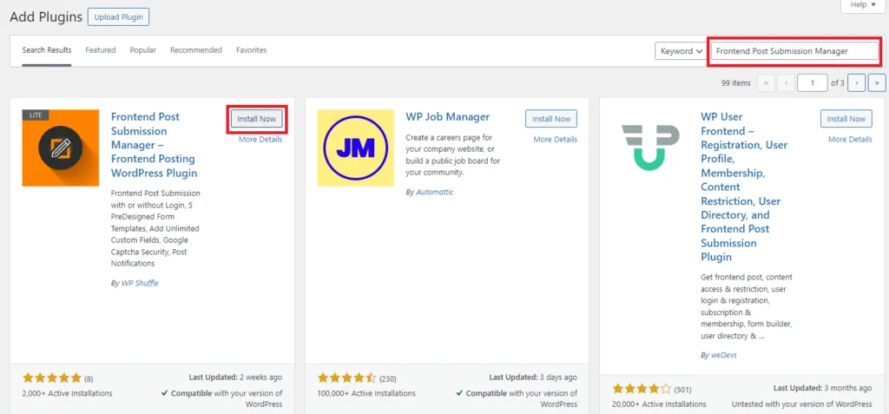Switch to the Favorites tab
Screen dimensions: 889x414
pos(251,50)
